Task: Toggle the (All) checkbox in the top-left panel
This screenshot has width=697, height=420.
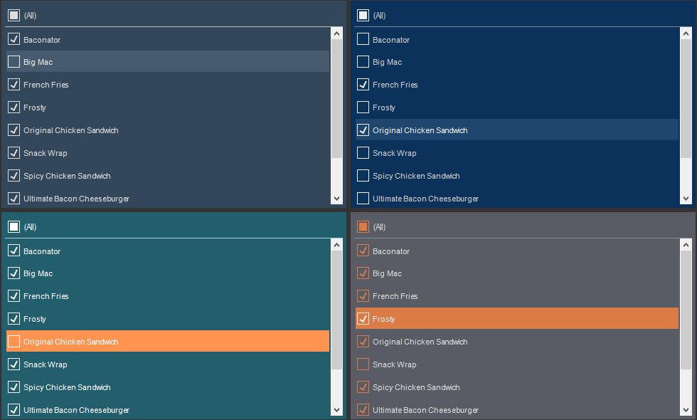Action: coord(14,15)
